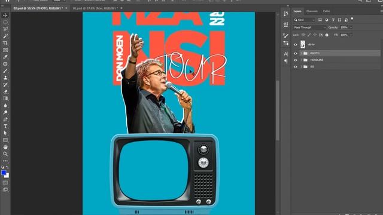
Task: Reset to default foreground and background colors
Action: tap(2, 167)
